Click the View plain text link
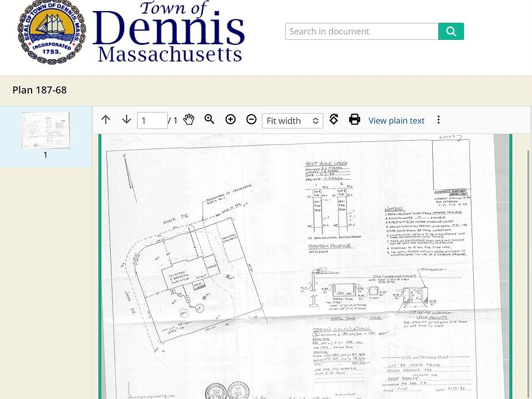The width and height of the screenshot is (532, 399). pos(396,120)
